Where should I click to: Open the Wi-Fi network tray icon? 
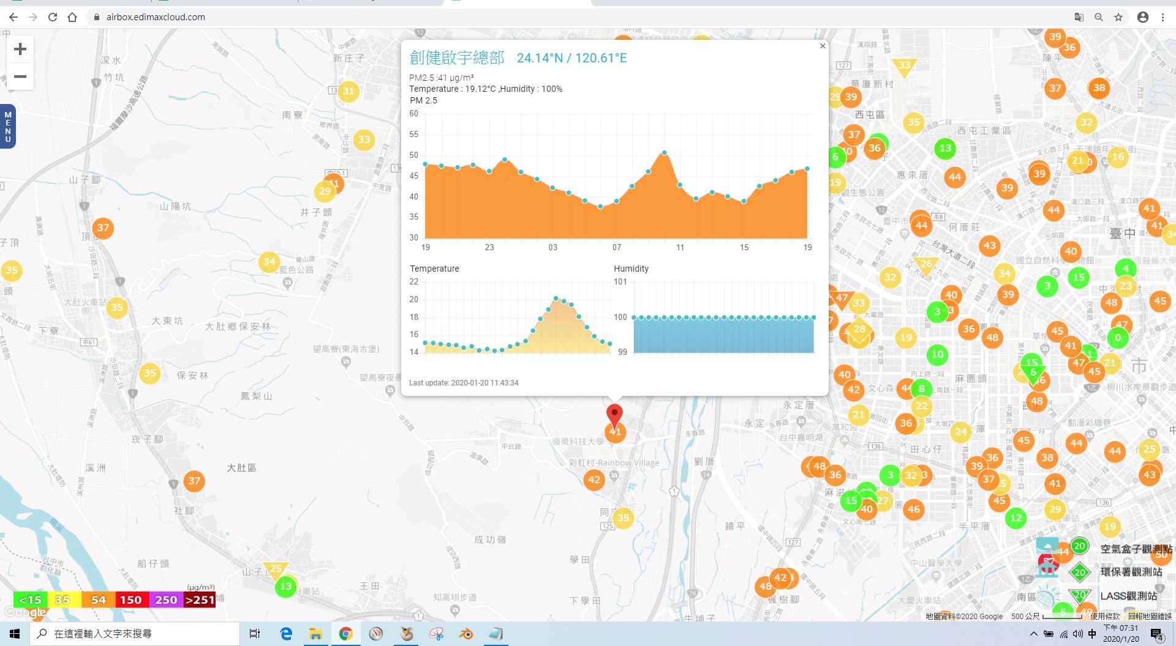pos(1063,634)
